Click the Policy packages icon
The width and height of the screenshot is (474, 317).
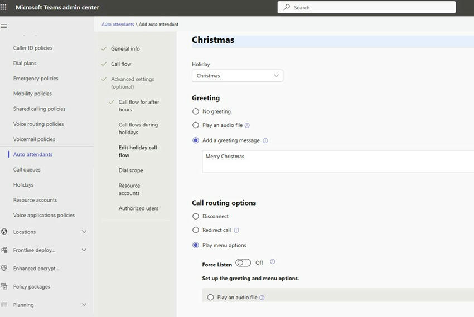point(4,286)
